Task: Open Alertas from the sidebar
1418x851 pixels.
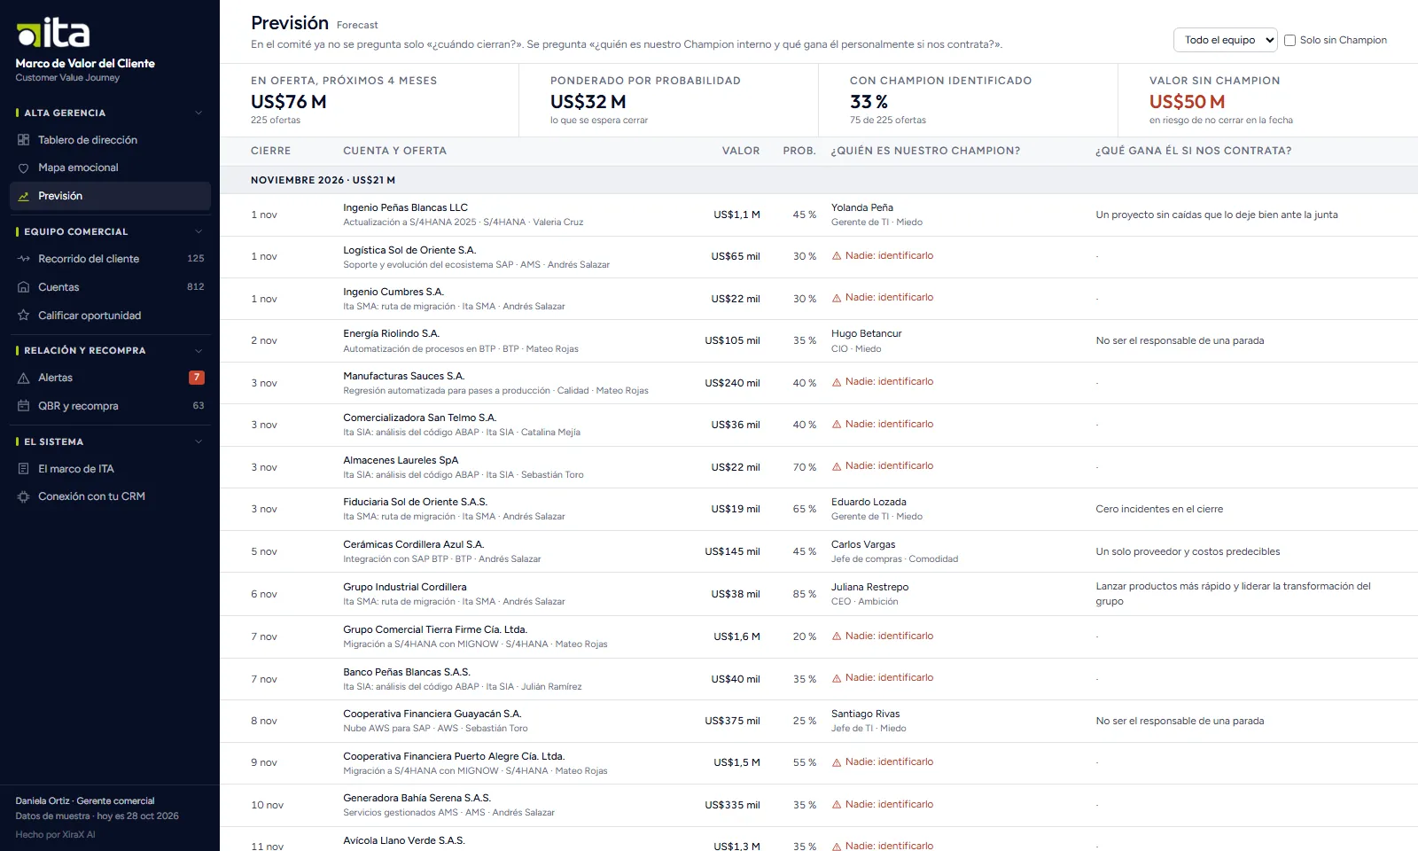Action: pos(110,378)
